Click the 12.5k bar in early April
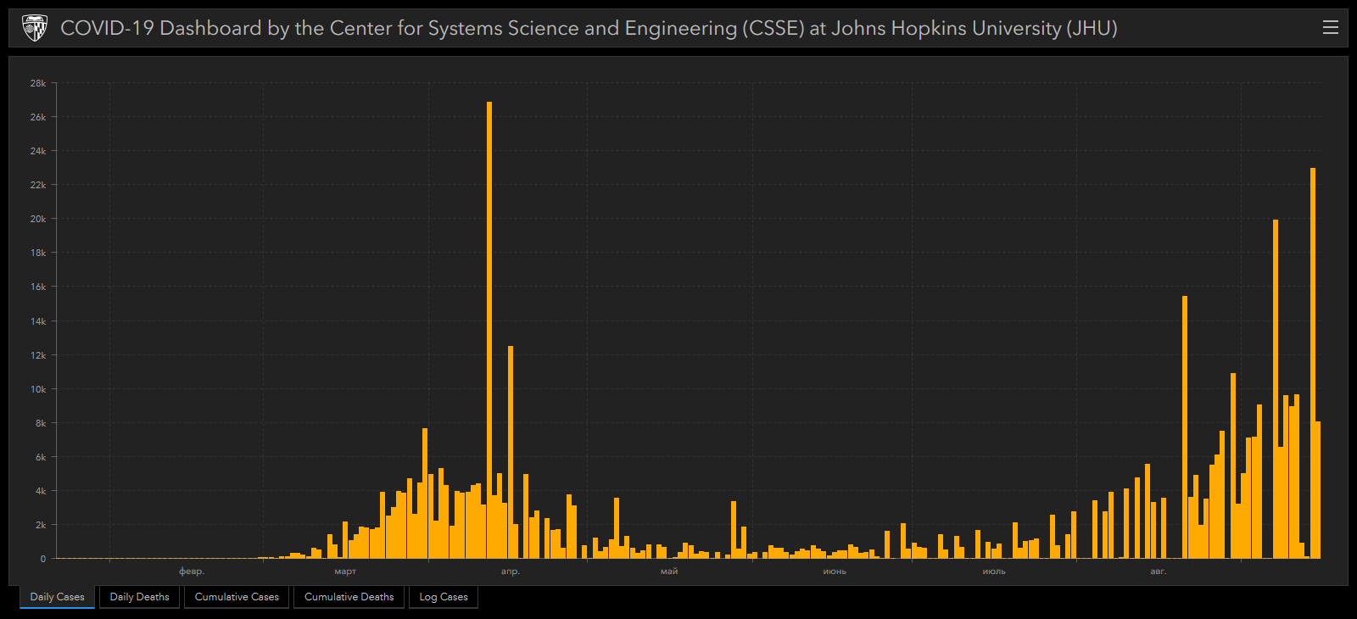Viewport: 1357px width, 619px height. click(x=511, y=452)
